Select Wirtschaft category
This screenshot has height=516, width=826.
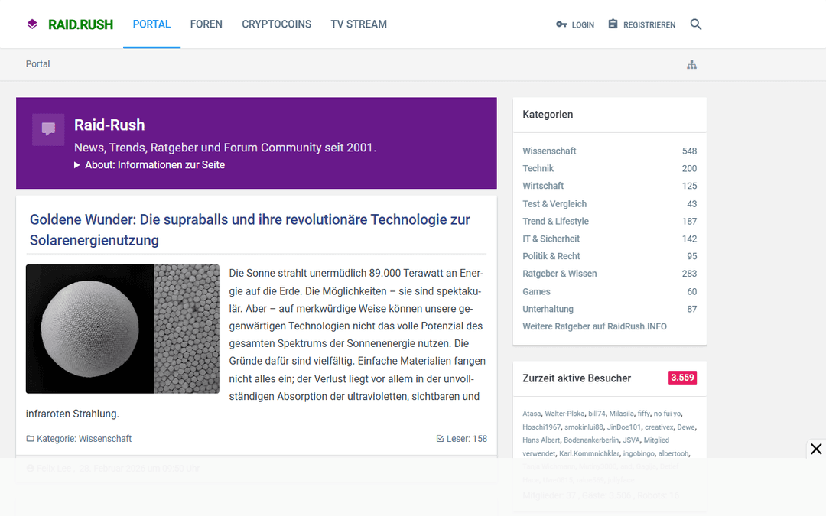point(542,186)
